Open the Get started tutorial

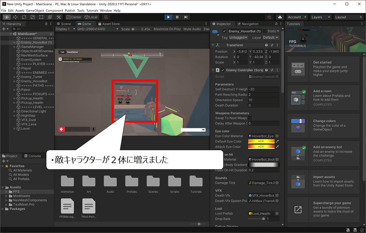point(323,69)
